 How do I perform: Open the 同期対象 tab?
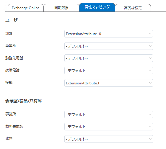pyautogui.click(x=61, y=8)
